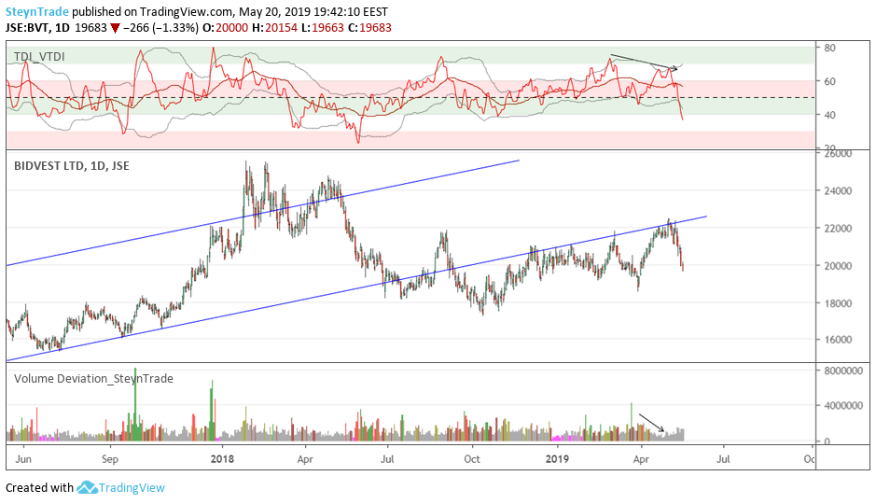Click the JSE:BVT, 1D symbol text
This screenshot has height=504, width=876.
click(x=37, y=28)
